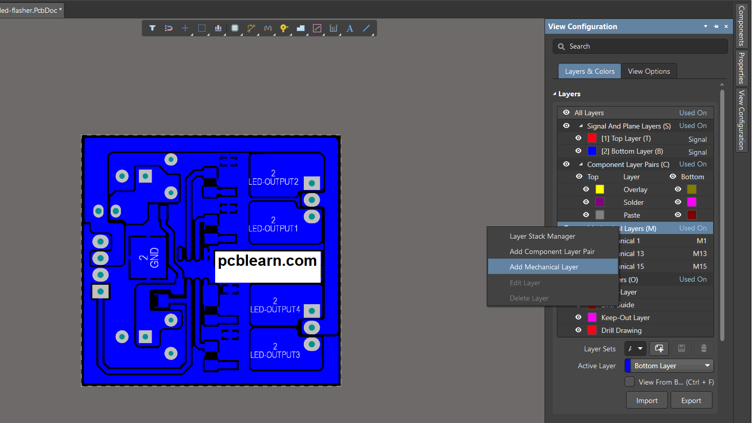This screenshot has height=423, width=752.
Task: Open the Layer Sets dropdown
Action: pyautogui.click(x=640, y=349)
